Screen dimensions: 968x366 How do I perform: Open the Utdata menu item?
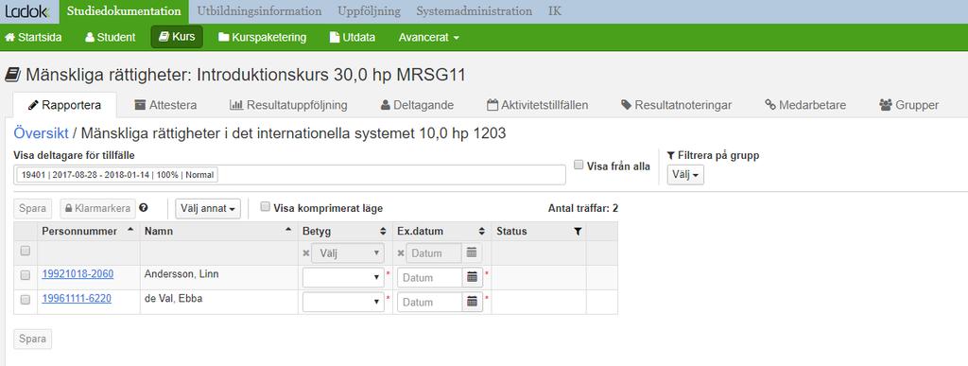(x=353, y=37)
